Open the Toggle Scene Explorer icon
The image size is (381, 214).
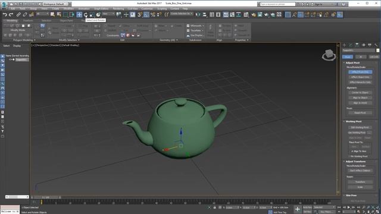pos(212,15)
